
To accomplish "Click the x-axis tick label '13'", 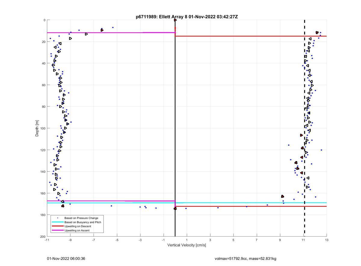I will click(327, 240).
